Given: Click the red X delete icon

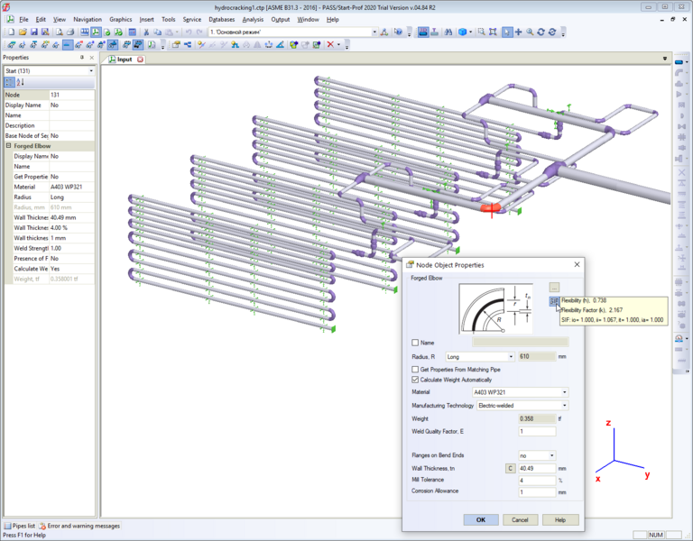Looking at the screenshot, I should (x=330, y=44).
